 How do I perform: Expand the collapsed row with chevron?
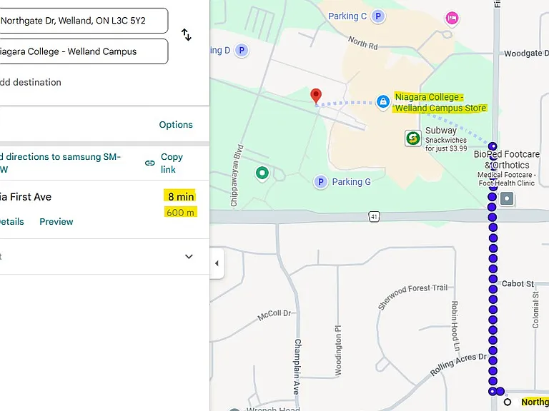pyautogui.click(x=189, y=257)
